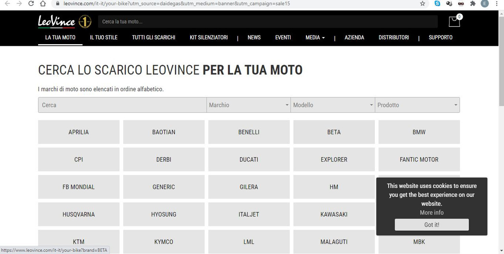The height and width of the screenshot is (254, 504).
Task: Select the DERBI brand
Action: pos(164,159)
